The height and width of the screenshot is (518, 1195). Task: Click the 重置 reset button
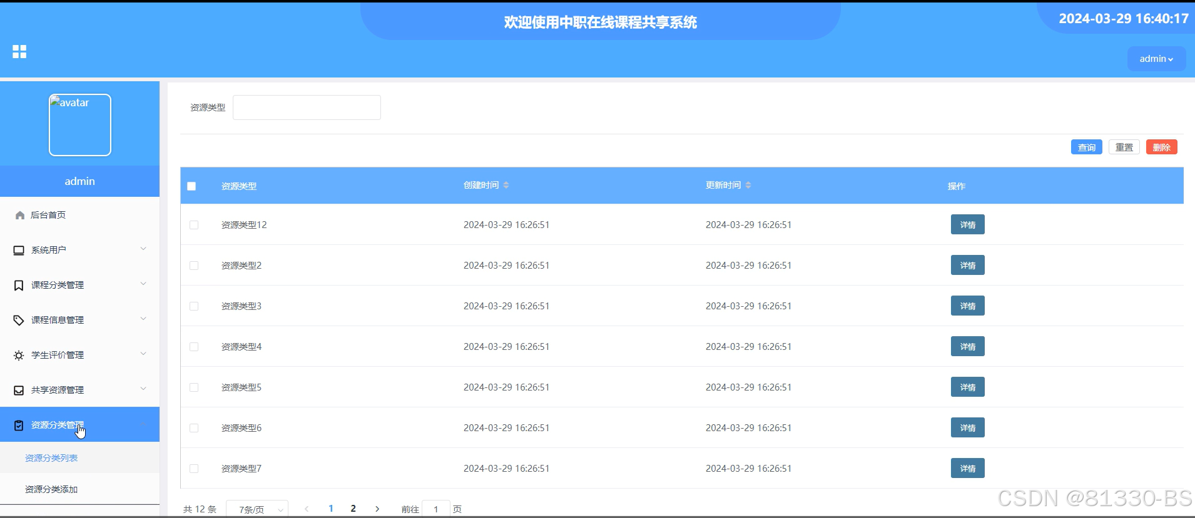coord(1124,147)
